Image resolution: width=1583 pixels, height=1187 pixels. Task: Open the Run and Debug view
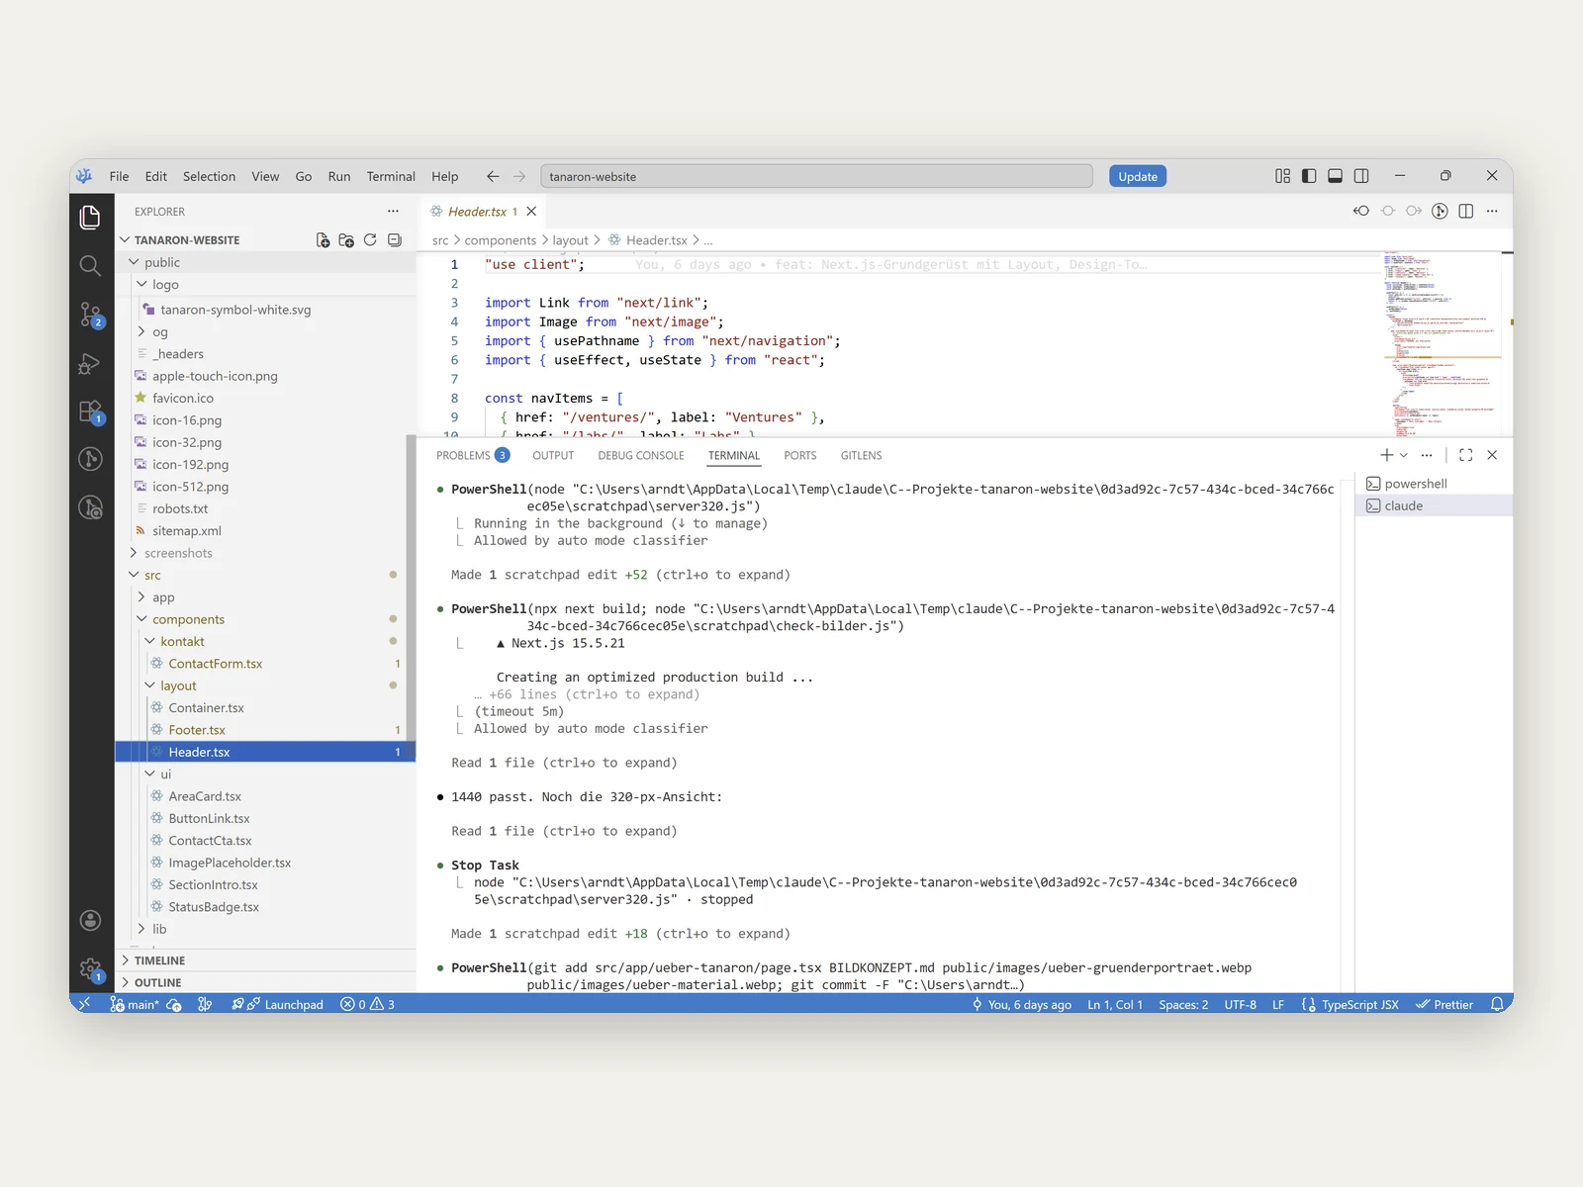point(90,363)
